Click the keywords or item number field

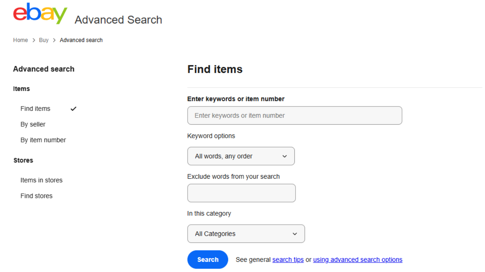point(294,115)
